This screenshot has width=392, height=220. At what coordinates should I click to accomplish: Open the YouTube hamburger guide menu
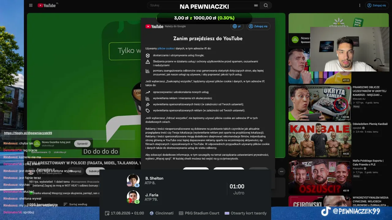pyautogui.click(x=31, y=5)
